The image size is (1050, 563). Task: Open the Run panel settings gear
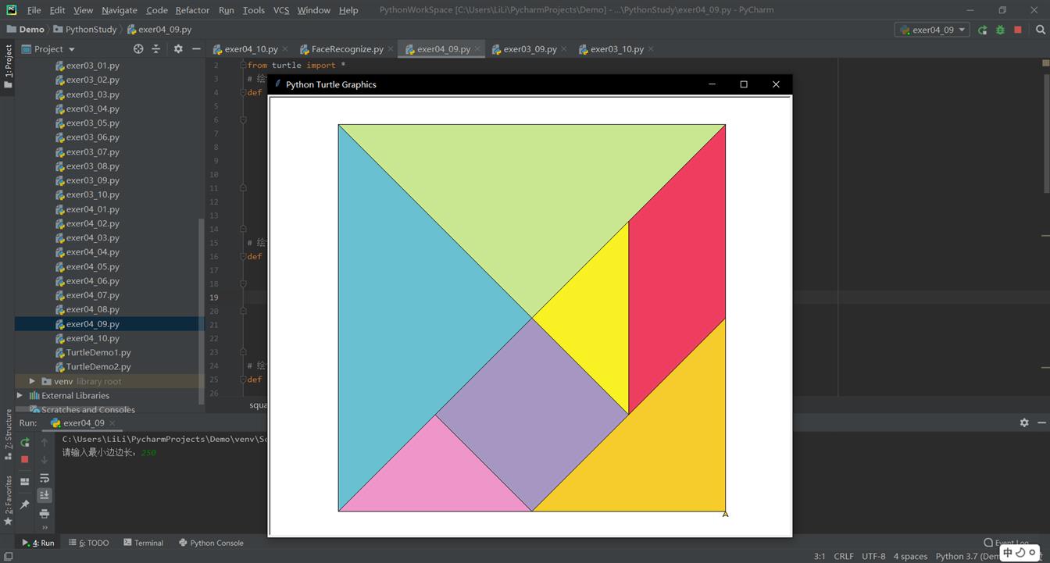coord(1024,422)
